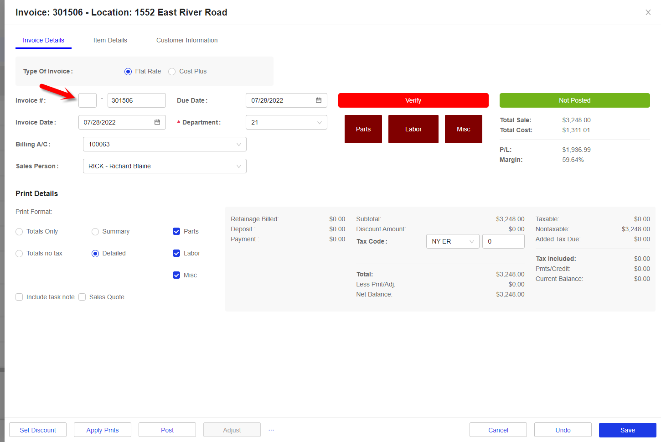Open the Due Date calendar picker icon
This screenshot has height=442, width=661.
pyautogui.click(x=319, y=100)
